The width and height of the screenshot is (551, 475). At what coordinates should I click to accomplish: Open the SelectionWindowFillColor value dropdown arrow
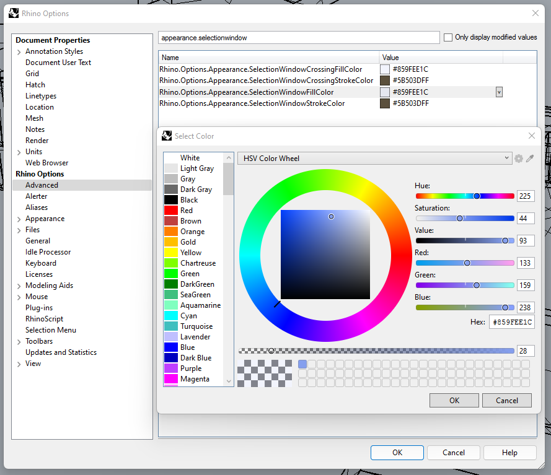(x=499, y=92)
